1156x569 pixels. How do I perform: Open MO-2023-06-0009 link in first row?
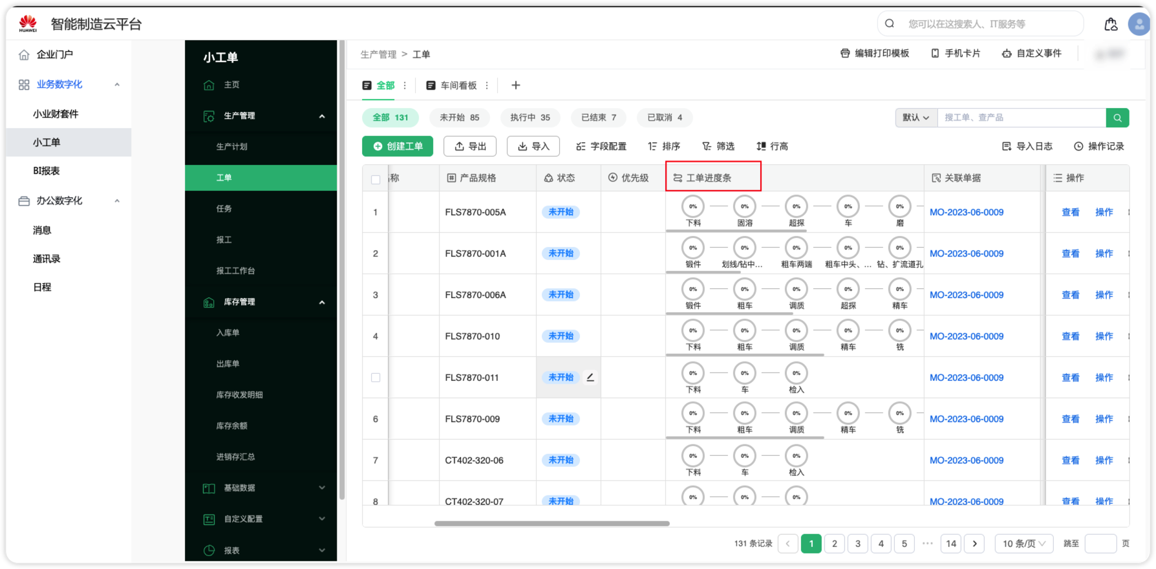[x=966, y=212]
